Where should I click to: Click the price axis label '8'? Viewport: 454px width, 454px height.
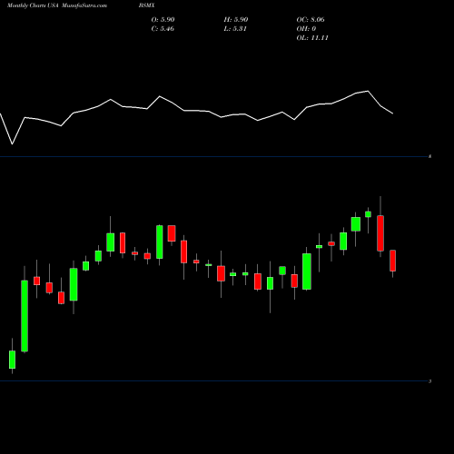pos(429,156)
